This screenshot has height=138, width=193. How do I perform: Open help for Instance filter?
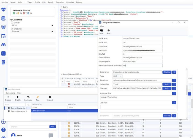click(174, 93)
